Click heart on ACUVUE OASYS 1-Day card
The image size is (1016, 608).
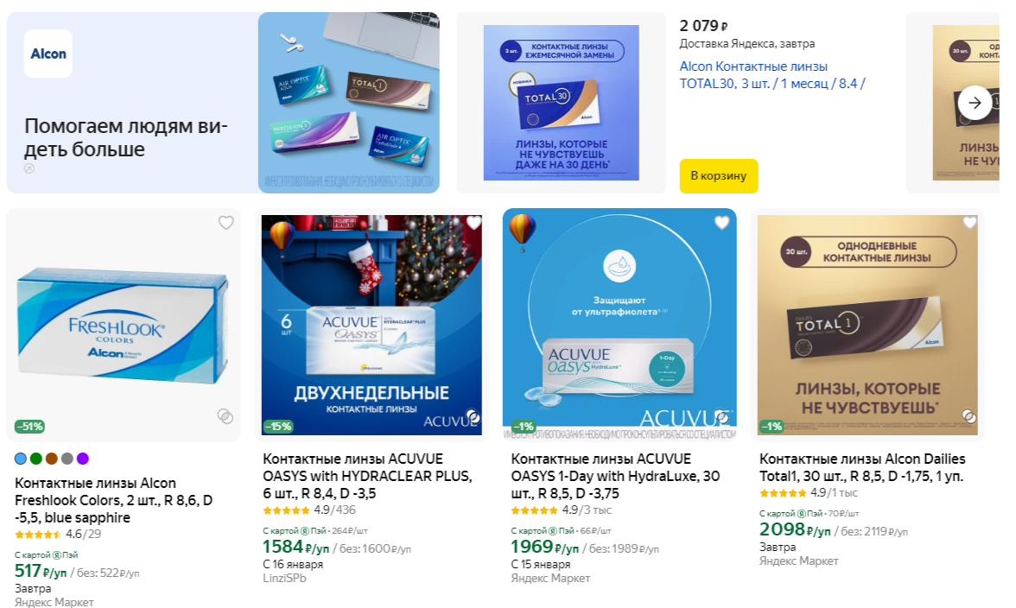(x=722, y=223)
